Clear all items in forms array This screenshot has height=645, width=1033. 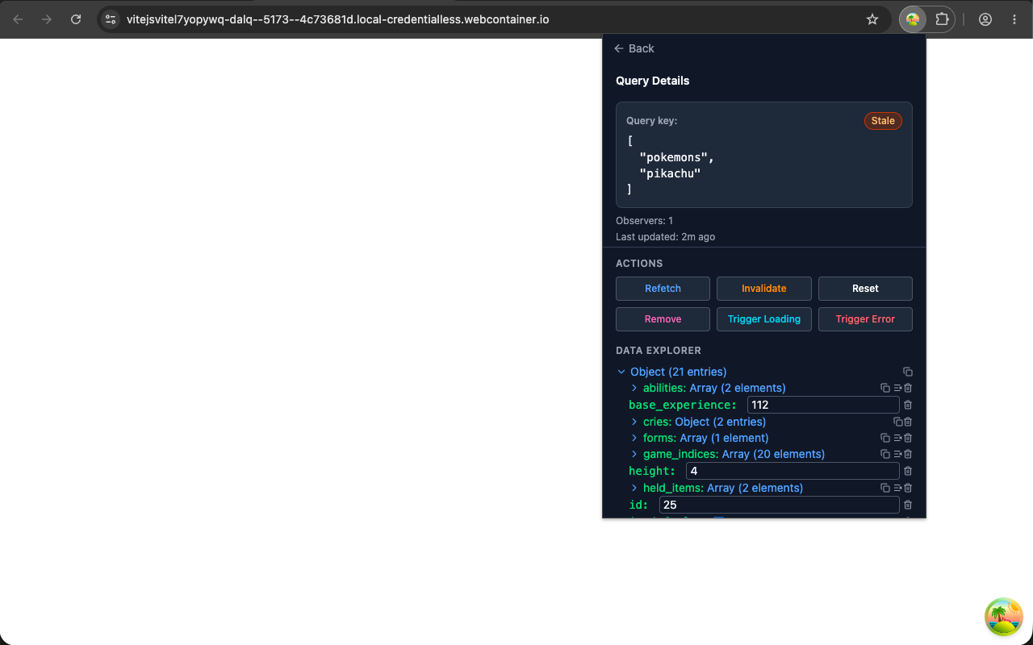click(x=897, y=438)
